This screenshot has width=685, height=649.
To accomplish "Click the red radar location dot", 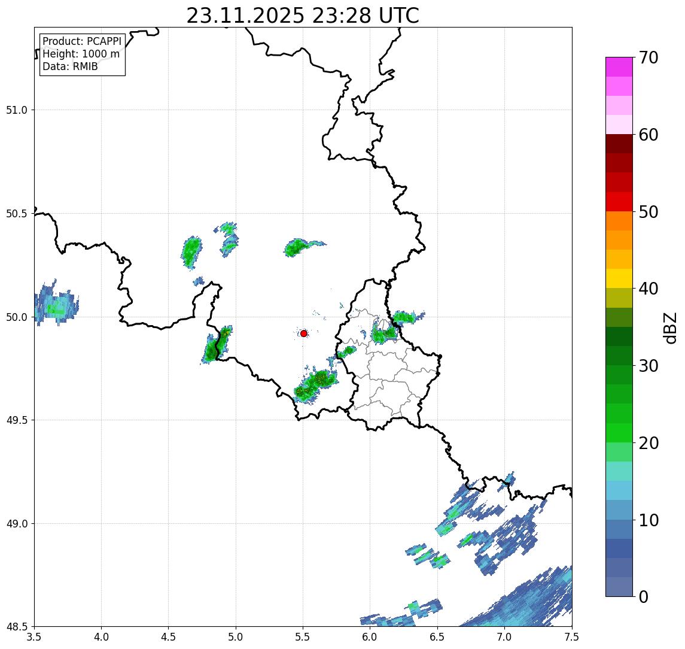I will pyautogui.click(x=304, y=333).
